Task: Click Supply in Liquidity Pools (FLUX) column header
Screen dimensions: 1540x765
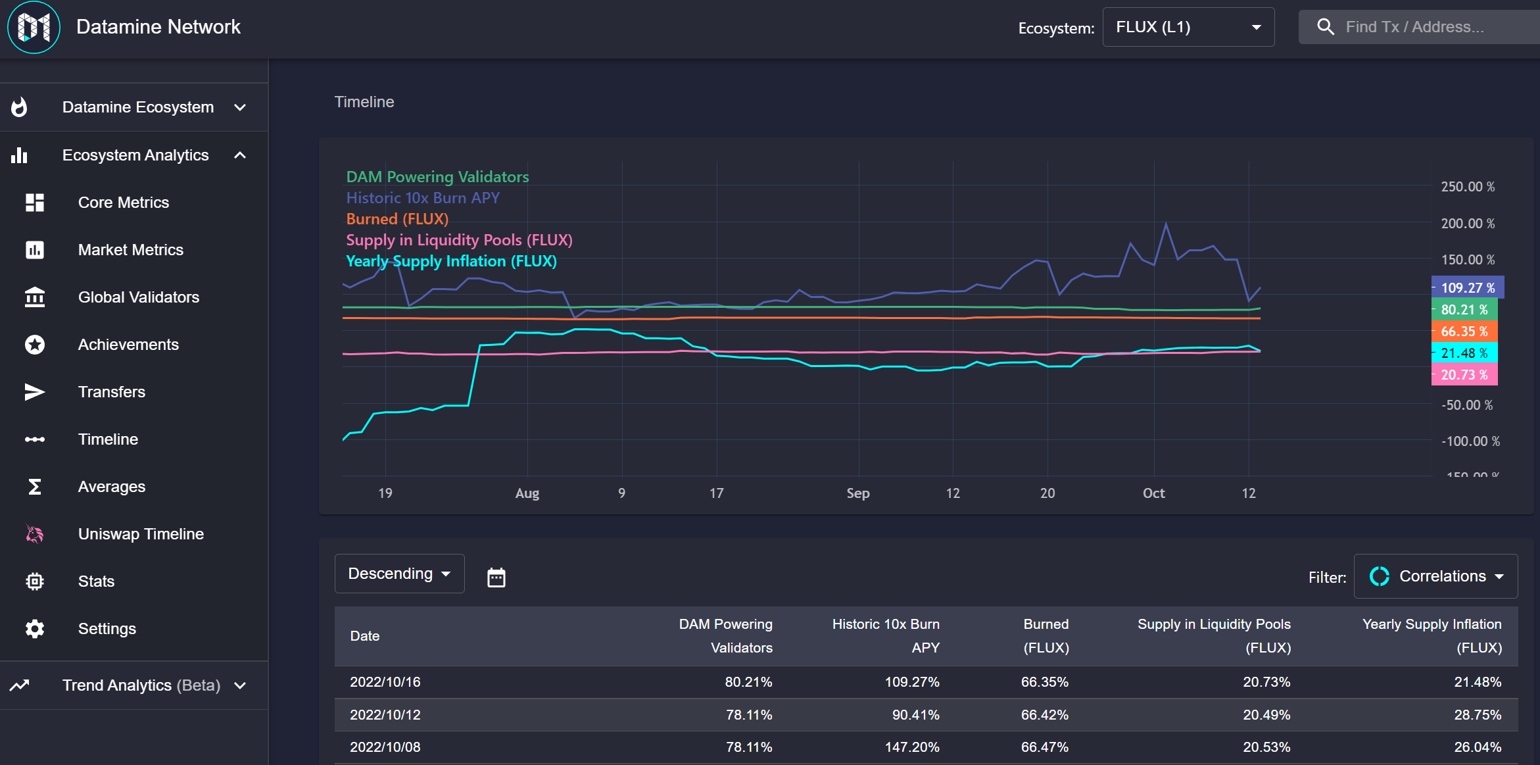Action: point(1214,636)
